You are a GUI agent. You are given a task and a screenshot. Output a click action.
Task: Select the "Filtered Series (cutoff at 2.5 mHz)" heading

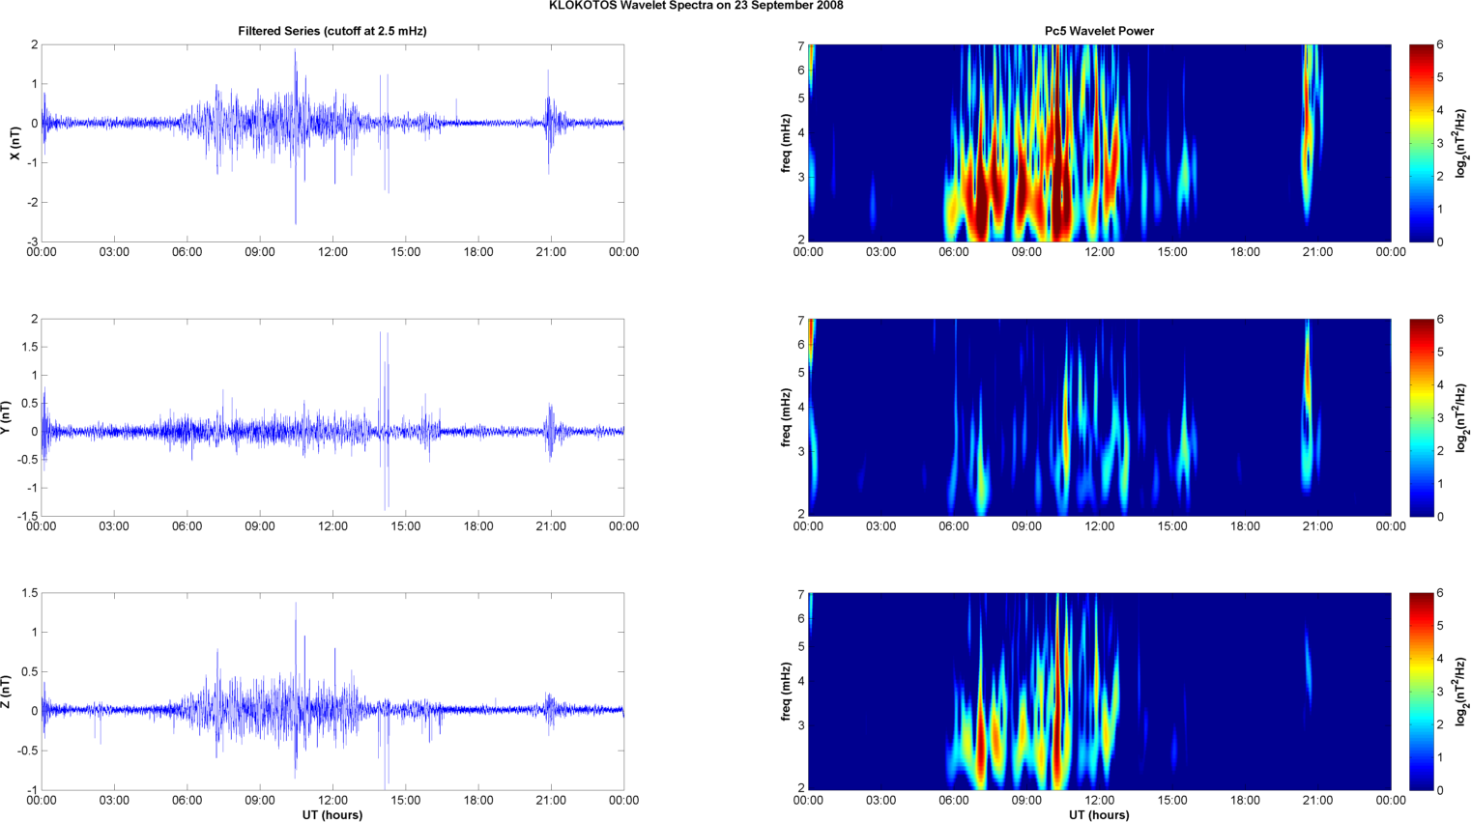[332, 31]
